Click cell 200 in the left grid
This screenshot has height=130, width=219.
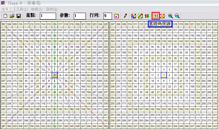[x=94, y=53]
